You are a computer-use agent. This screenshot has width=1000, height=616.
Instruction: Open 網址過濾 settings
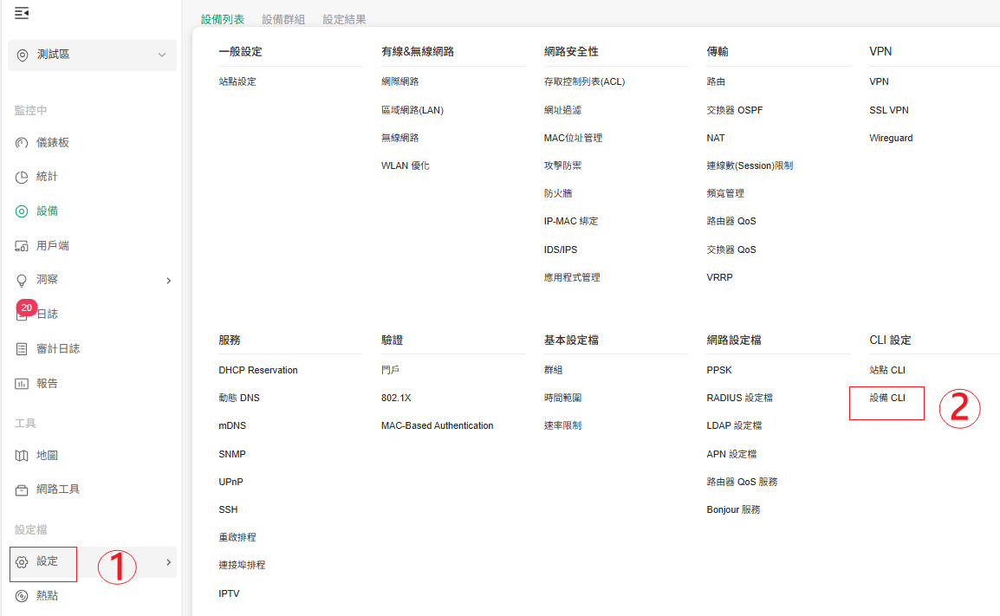[562, 110]
